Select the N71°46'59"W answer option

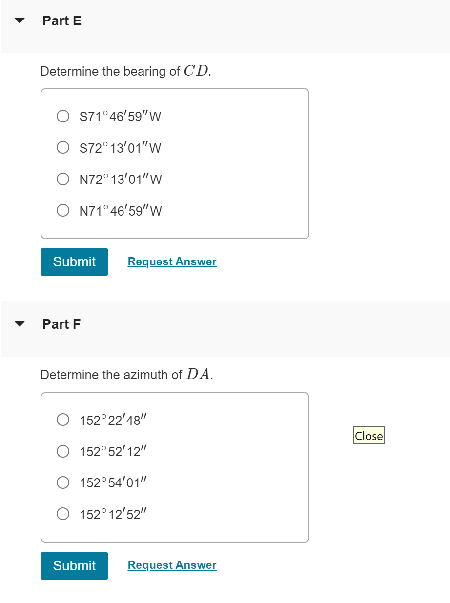pyautogui.click(x=62, y=210)
